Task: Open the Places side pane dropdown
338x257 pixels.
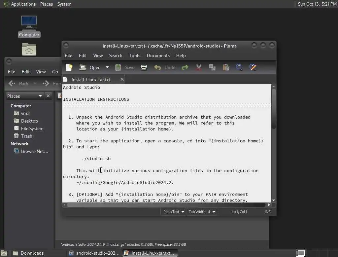Action: point(24,96)
